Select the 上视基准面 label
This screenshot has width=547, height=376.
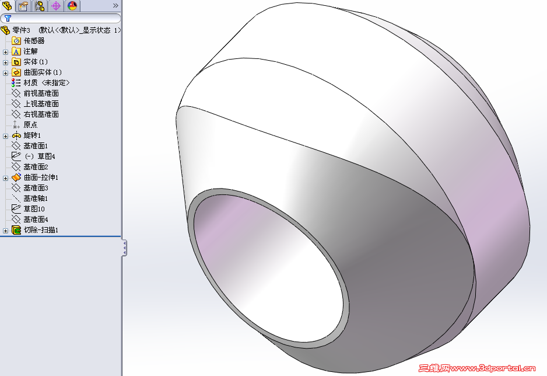(41, 104)
